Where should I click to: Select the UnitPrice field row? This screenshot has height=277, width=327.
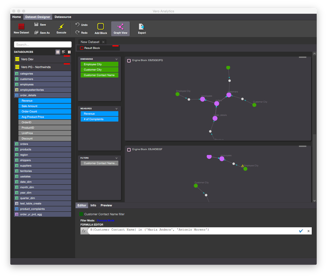[x=45, y=133]
